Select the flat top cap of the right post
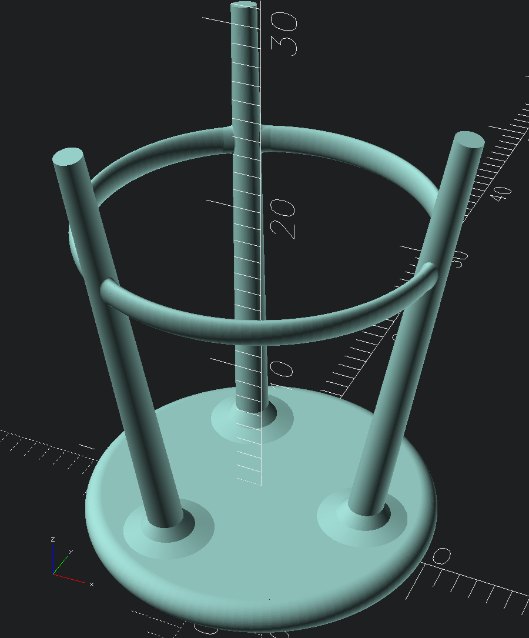The width and height of the screenshot is (529, 638). (x=470, y=141)
